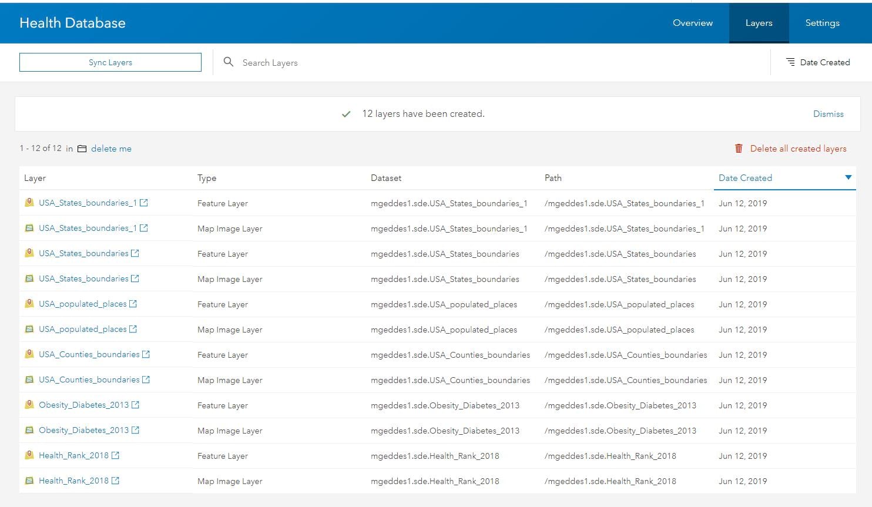872x507 pixels.
Task: Click the search magnifier icon
Action: pyautogui.click(x=229, y=62)
